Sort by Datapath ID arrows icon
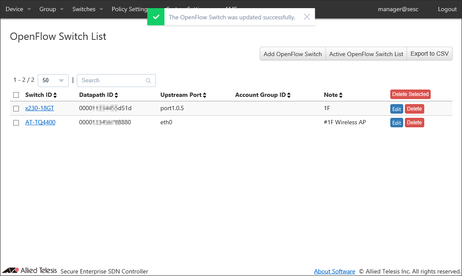462x276 pixels. click(116, 95)
